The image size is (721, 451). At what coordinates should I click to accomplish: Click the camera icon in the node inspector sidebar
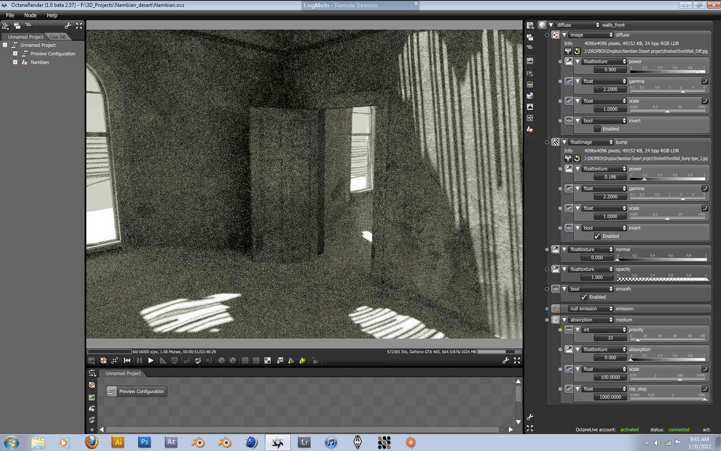pyautogui.click(x=530, y=73)
